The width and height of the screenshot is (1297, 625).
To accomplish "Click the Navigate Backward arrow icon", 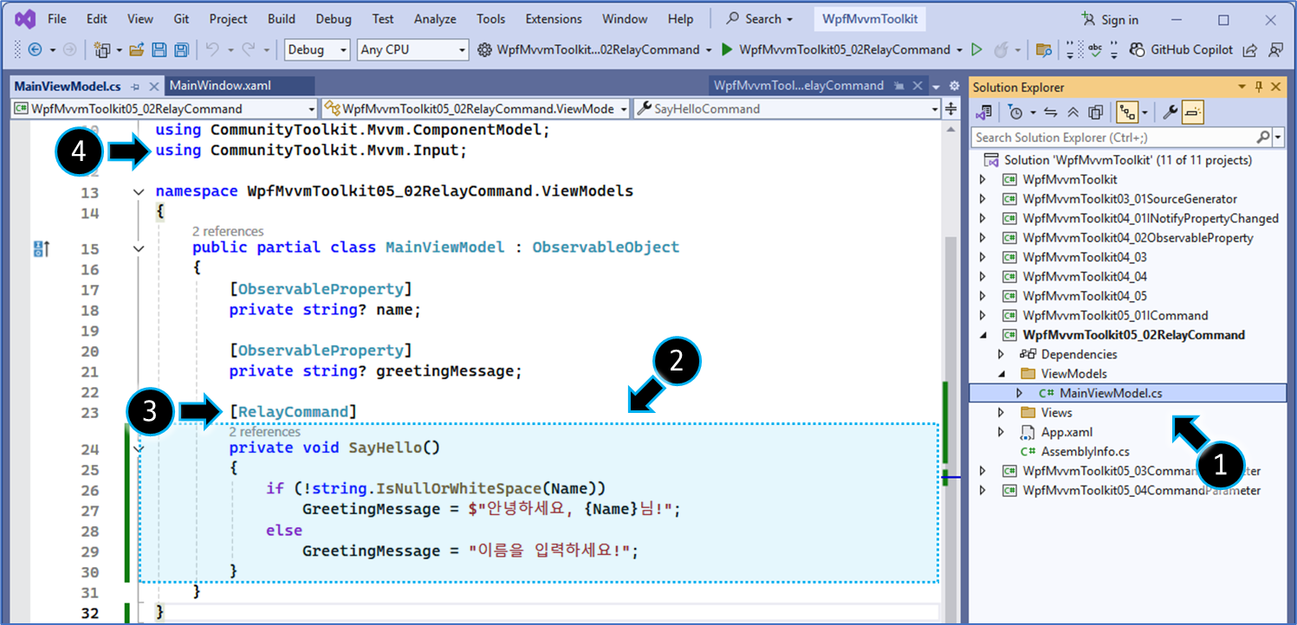I will tap(36, 50).
